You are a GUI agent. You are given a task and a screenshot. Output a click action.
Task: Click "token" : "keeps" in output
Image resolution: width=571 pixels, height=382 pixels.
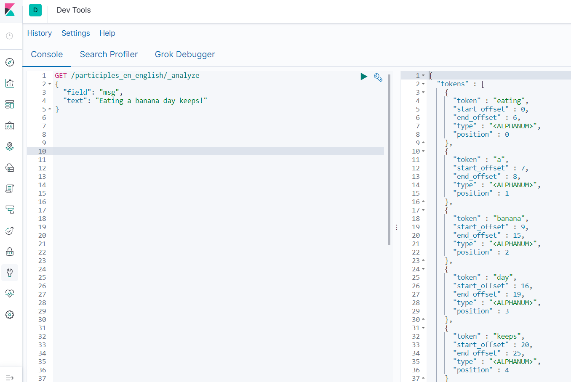click(489, 337)
